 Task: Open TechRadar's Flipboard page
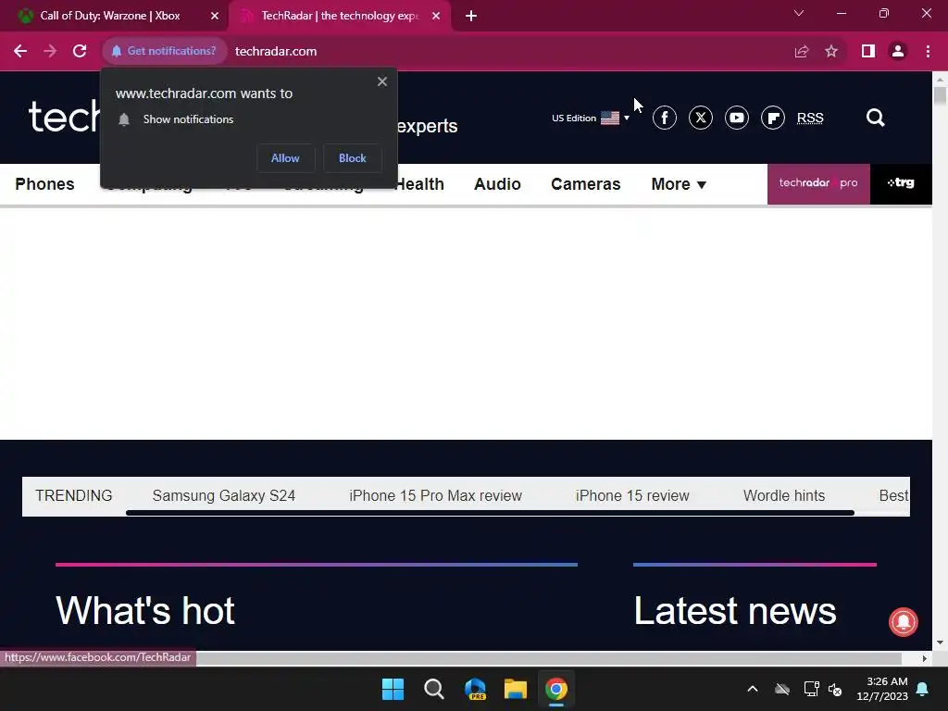(x=773, y=118)
